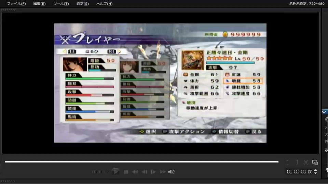Set the mark-in bracket point

coord(288,162)
